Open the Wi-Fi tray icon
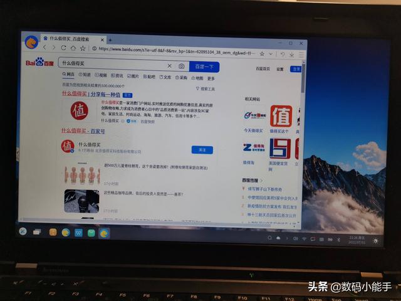The width and height of the screenshot is (401, 301). [x=304, y=239]
